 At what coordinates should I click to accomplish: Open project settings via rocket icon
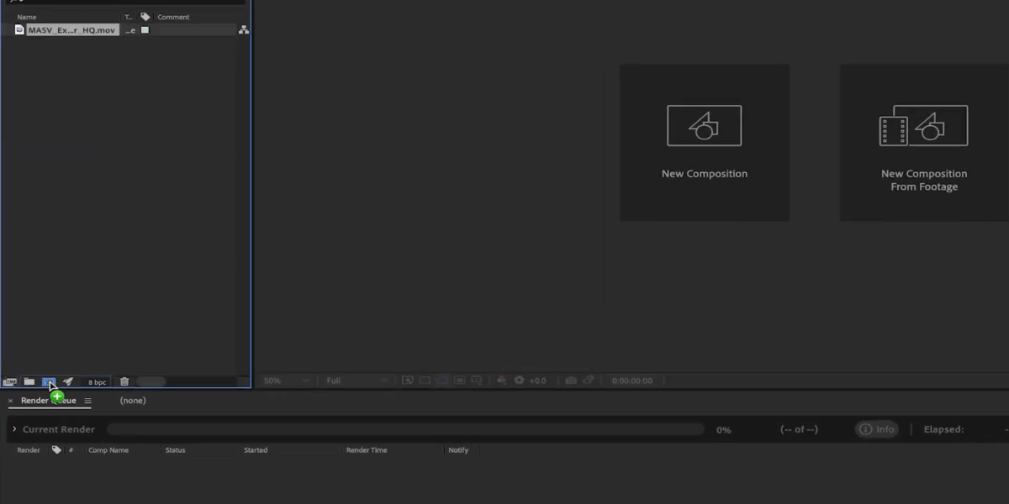click(68, 381)
